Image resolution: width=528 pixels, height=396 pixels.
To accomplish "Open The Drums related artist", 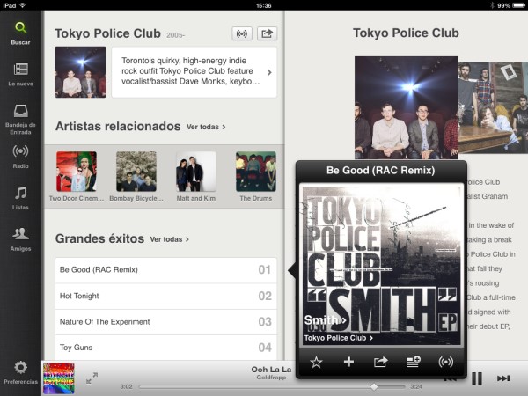I will point(256,177).
